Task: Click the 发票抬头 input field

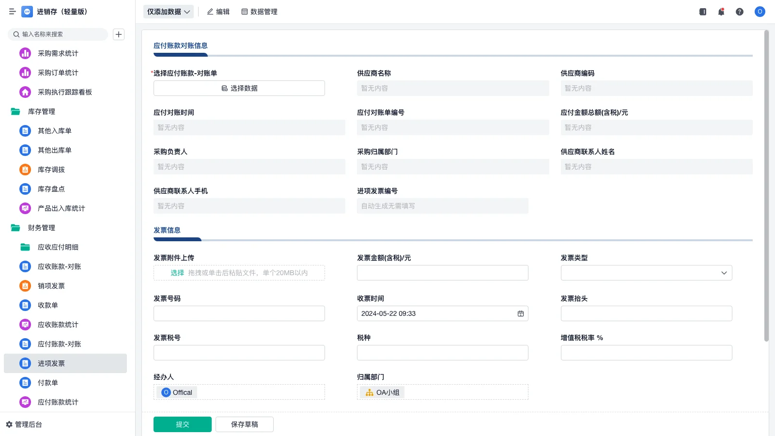Action: point(646,313)
